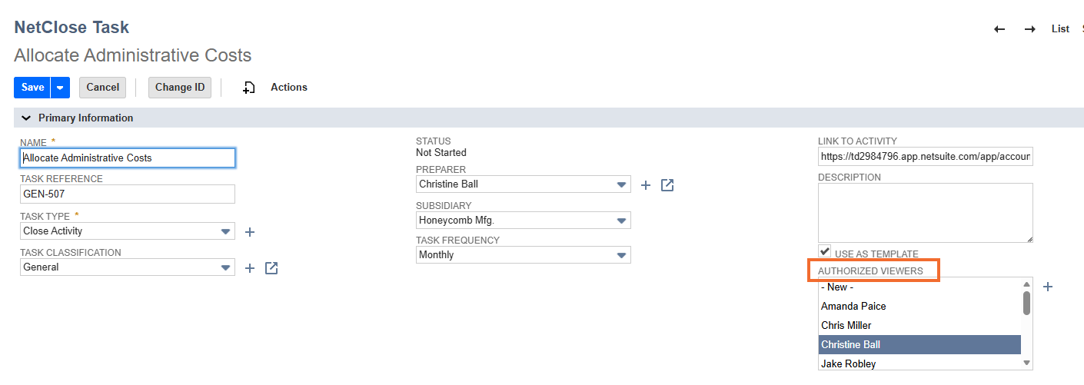This screenshot has width=1084, height=385.
Task: Click plus icon next to Task Classification
Action: pyautogui.click(x=249, y=267)
